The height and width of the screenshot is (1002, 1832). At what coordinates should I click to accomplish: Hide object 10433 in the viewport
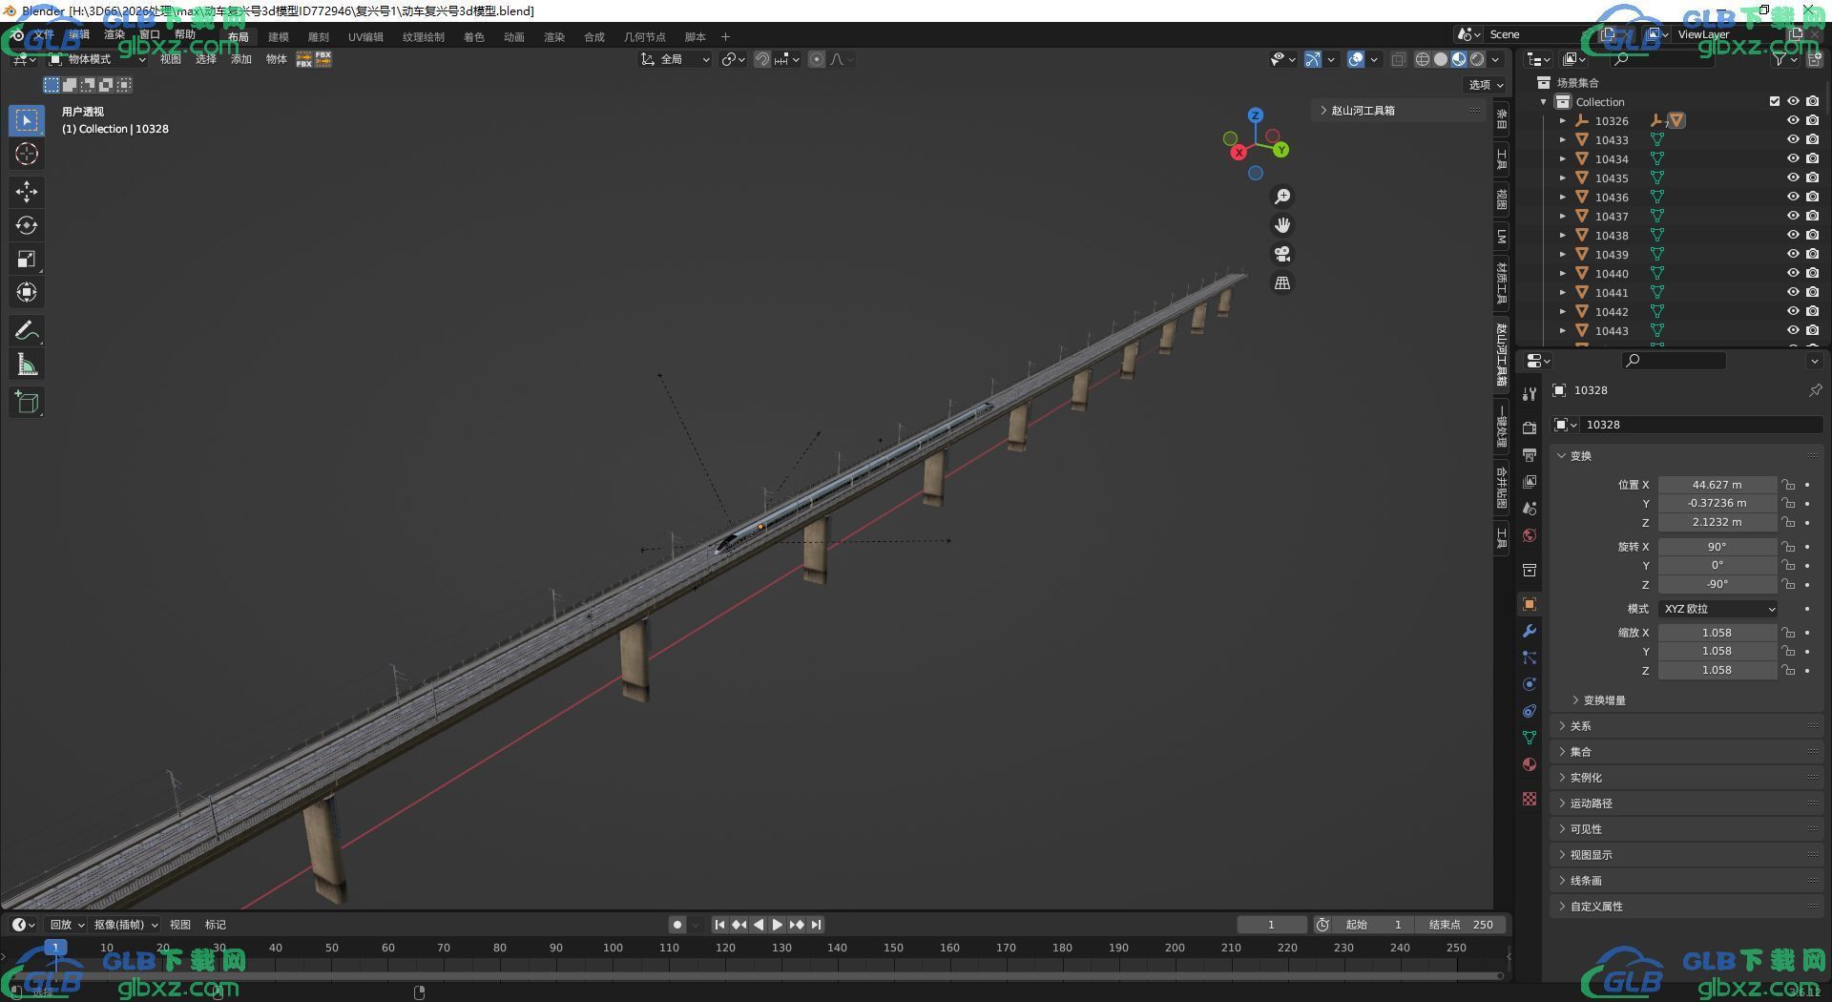pyautogui.click(x=1793, y=139)
